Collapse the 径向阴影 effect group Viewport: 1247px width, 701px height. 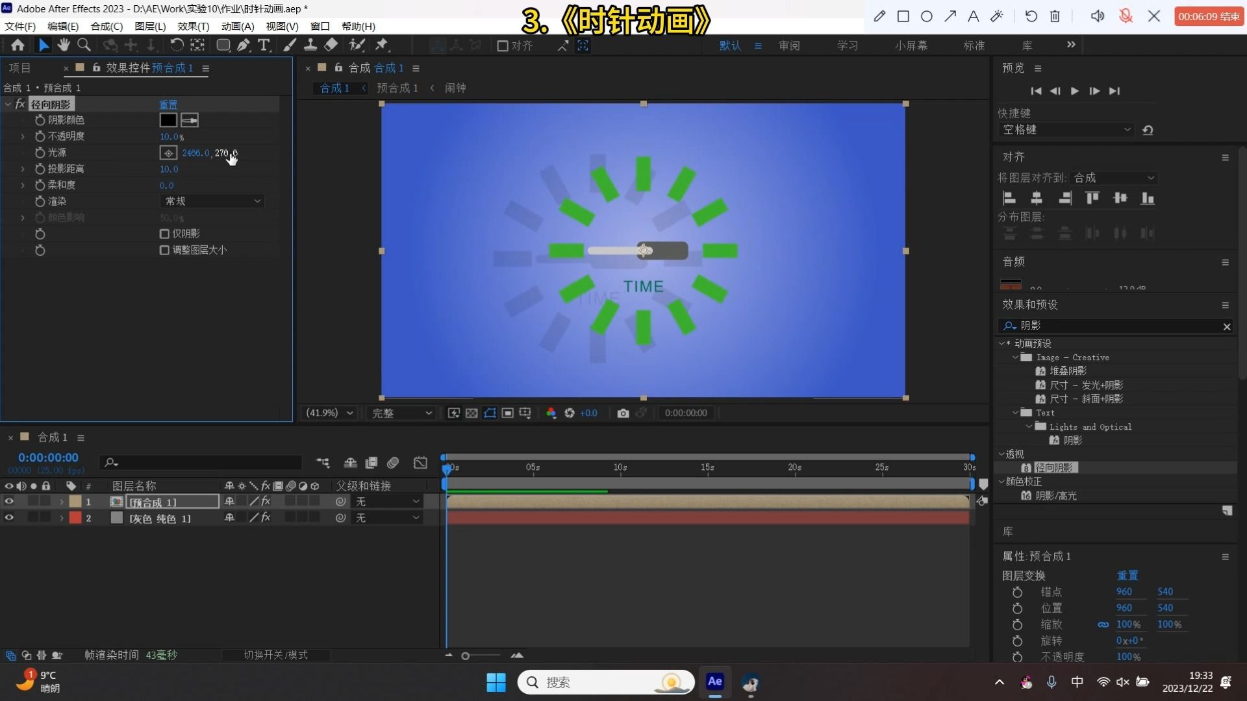click(x=8, y=104)
